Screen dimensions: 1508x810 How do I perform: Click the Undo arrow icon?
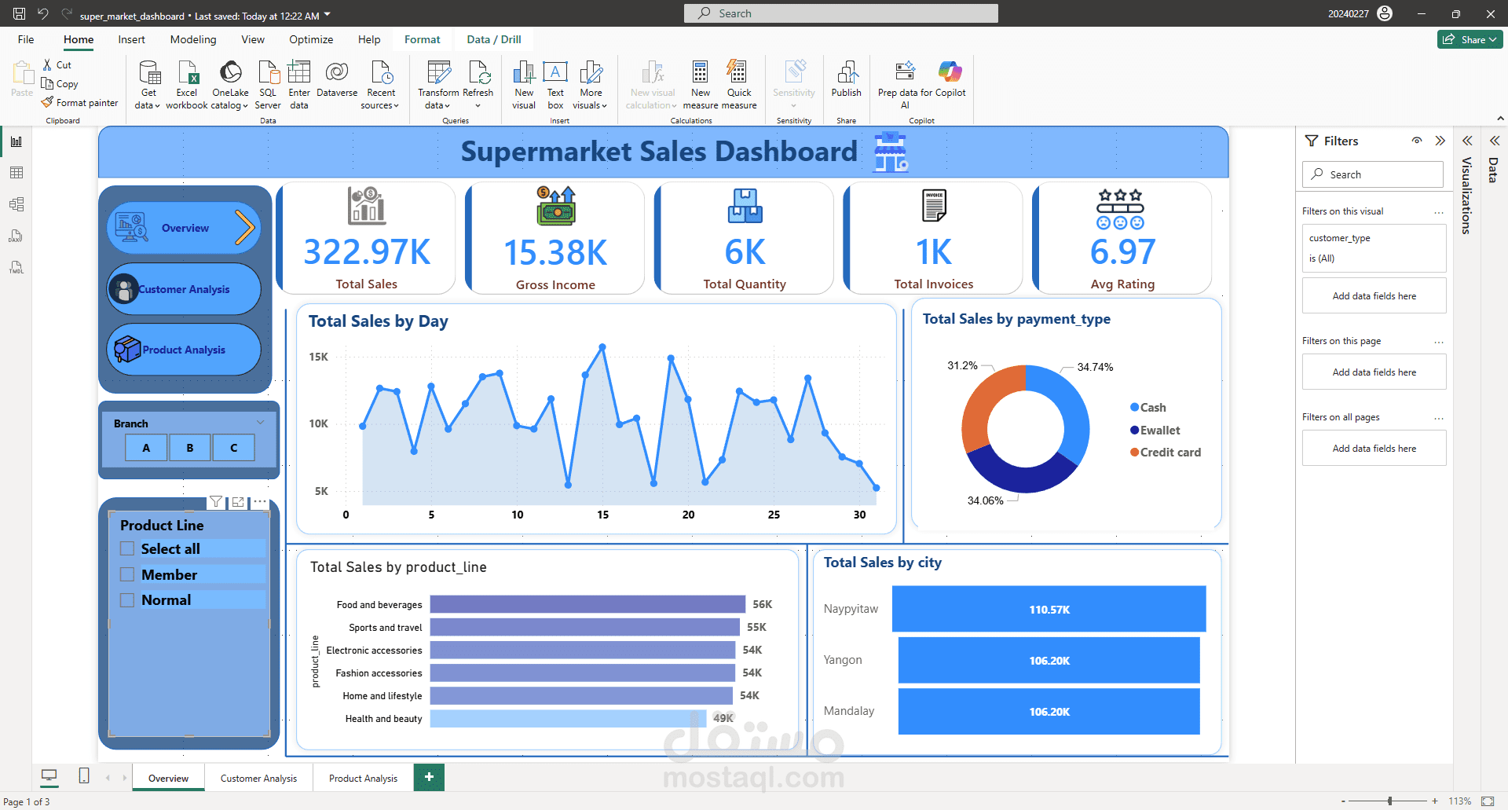point(43,14)
